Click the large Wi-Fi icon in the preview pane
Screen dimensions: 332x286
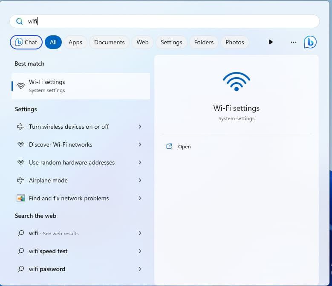pyautogui.click(x=237, y=81)
